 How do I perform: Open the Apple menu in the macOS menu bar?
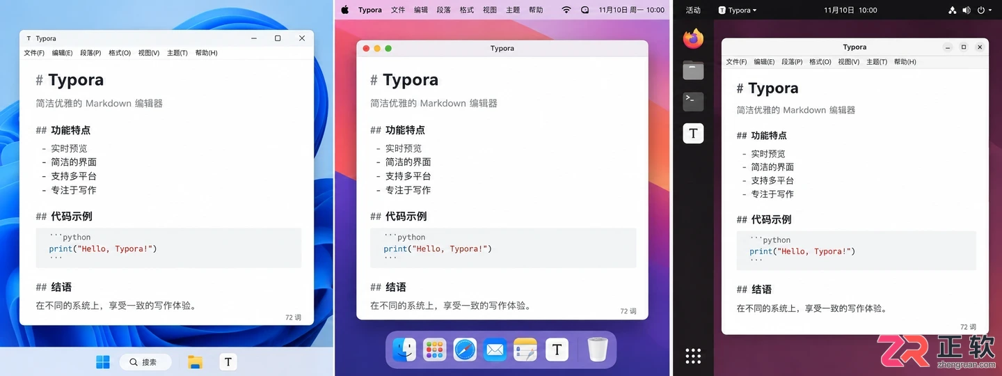pos(344,10)
